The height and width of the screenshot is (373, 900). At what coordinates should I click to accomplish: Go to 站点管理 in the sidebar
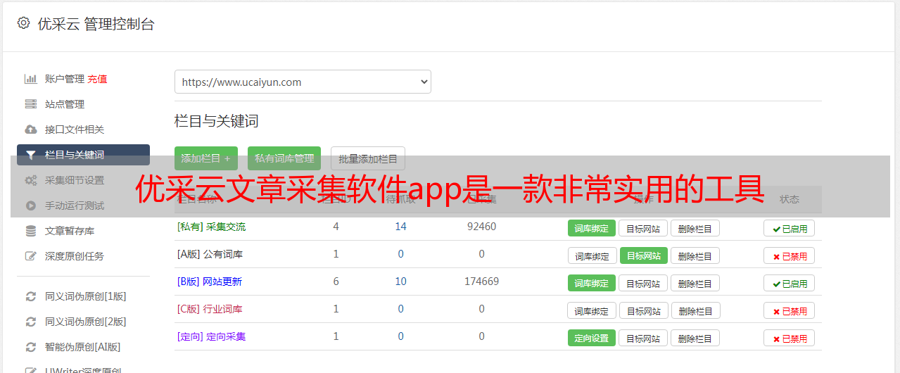point(65,104)
